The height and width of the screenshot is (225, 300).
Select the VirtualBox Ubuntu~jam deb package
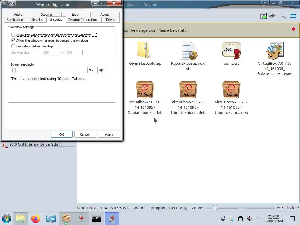click(231, 89)
